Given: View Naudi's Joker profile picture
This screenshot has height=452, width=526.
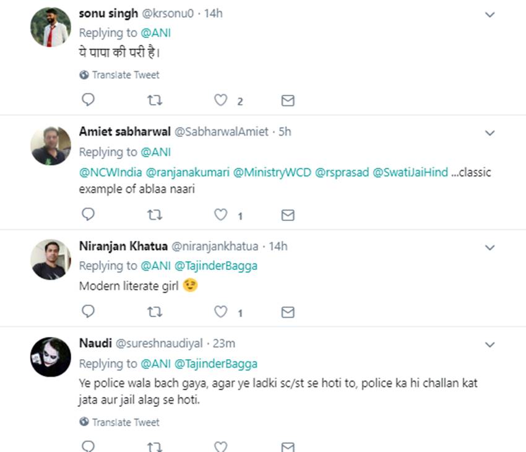Looking at the screenshot, I should coord(51,357).
